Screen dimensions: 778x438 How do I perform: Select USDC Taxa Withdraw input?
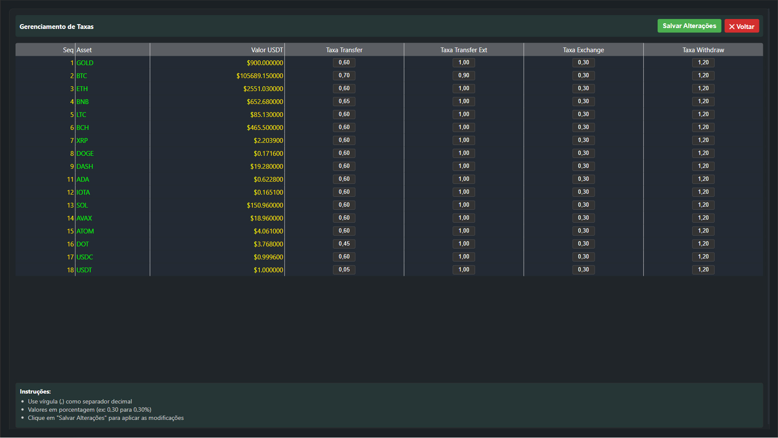click(703, 257)
